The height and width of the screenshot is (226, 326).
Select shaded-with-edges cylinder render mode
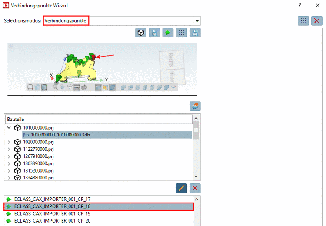[x=44, y=87]
